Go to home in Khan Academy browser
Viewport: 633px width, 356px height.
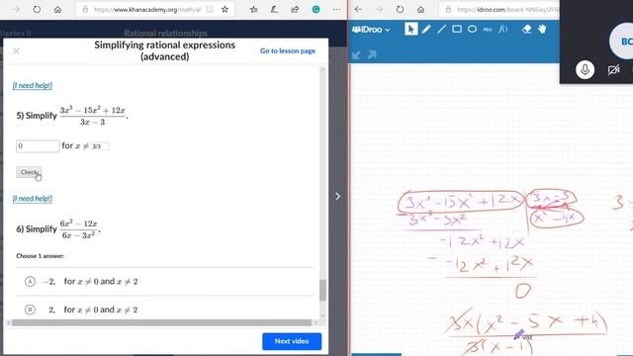coord(57,9)
